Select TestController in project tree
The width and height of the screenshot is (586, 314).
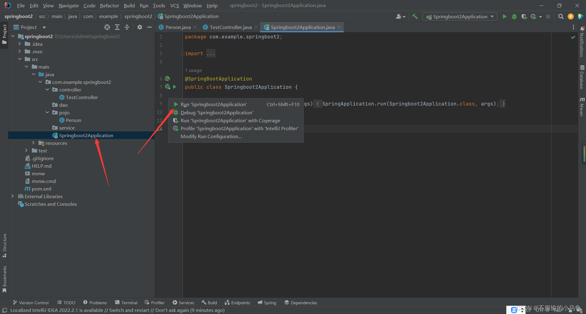[82, 97]
